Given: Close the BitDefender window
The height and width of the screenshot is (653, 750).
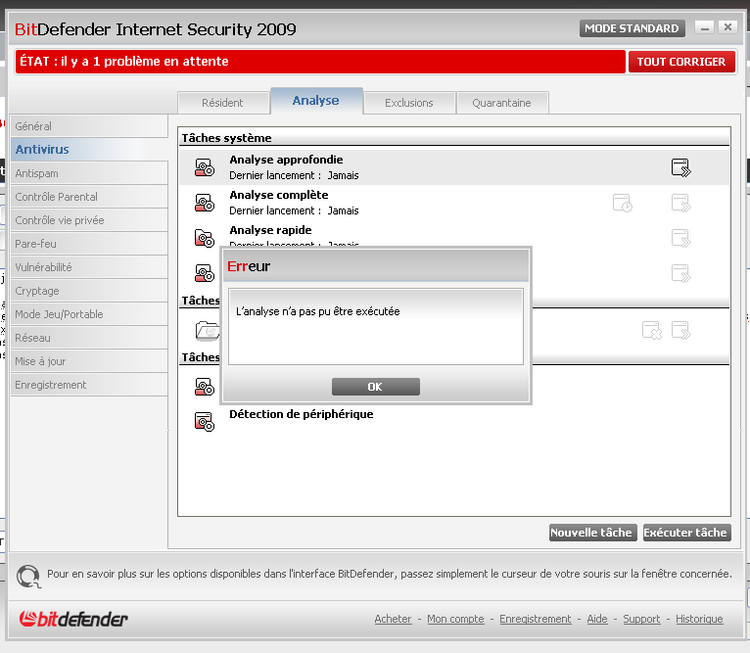Looking at the screenshot, I should (x=727, y=27).
